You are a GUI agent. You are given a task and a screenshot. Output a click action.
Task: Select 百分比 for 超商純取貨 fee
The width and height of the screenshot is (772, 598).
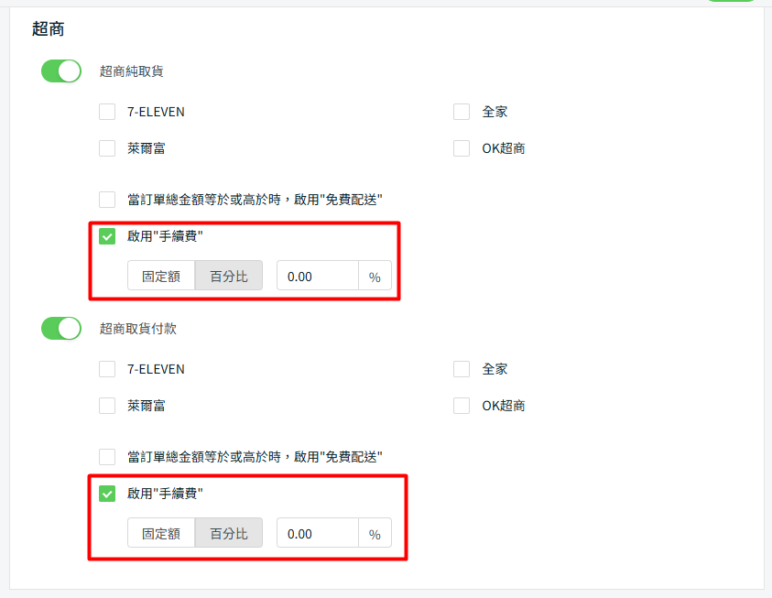pos(229,276)
